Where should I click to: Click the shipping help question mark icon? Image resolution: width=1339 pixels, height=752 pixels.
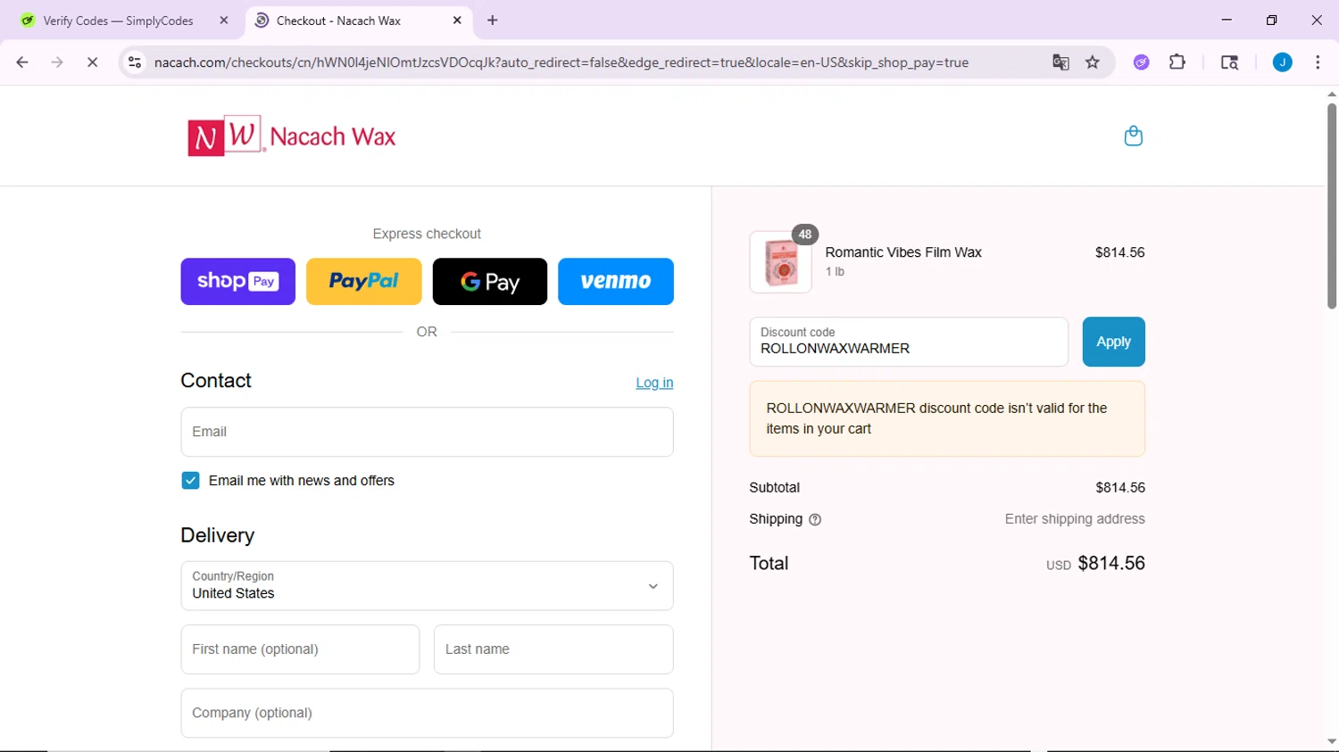pyautogui.click(x=815, y=519)
